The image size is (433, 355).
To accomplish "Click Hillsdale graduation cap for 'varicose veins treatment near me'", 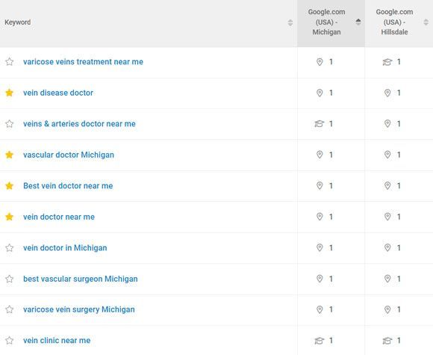I will pyautogui.click(x=387, y=62).
